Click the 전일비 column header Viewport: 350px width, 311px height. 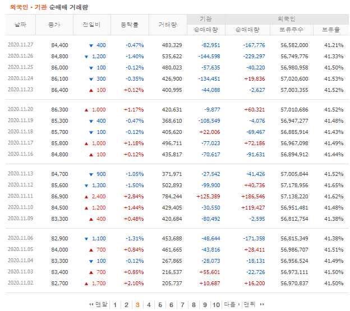(x=92, y=25)
